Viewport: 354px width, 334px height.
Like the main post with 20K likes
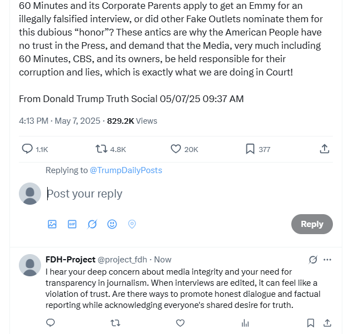tap(176, 149)
